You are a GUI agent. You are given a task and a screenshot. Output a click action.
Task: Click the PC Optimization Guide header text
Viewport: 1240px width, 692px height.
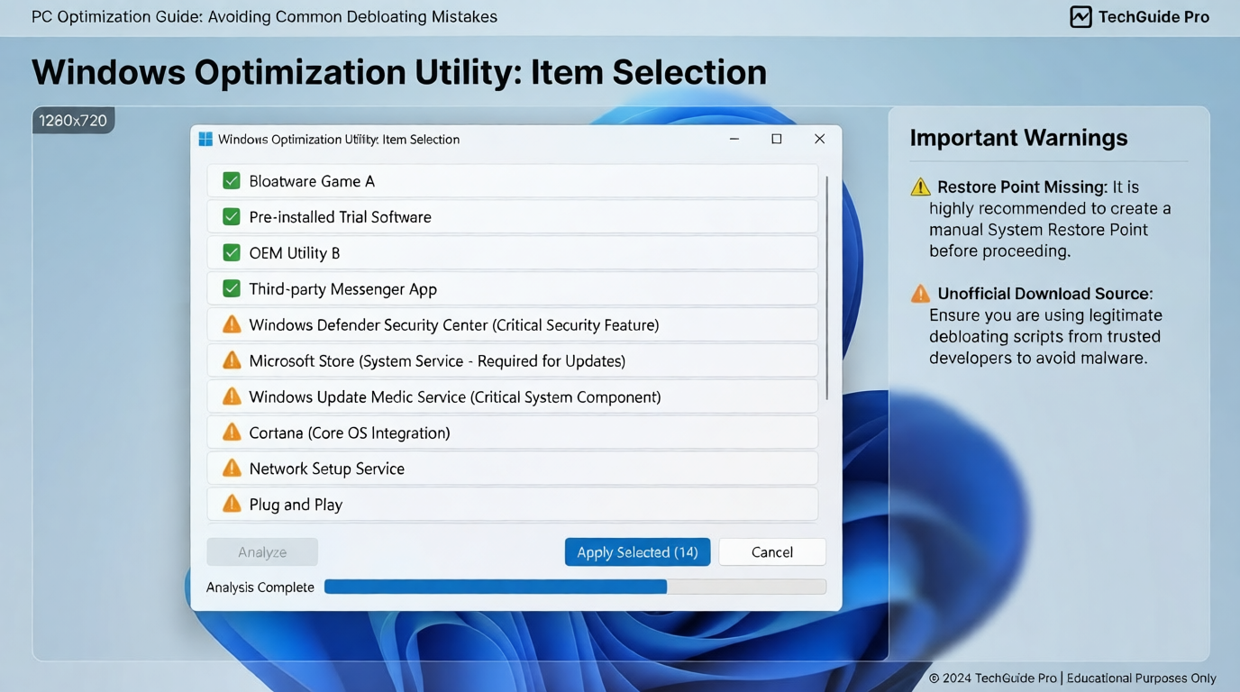(x=264, y=17)
